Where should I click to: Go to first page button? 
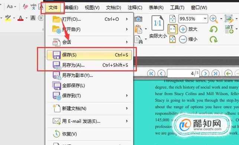[x=151, y=74]
